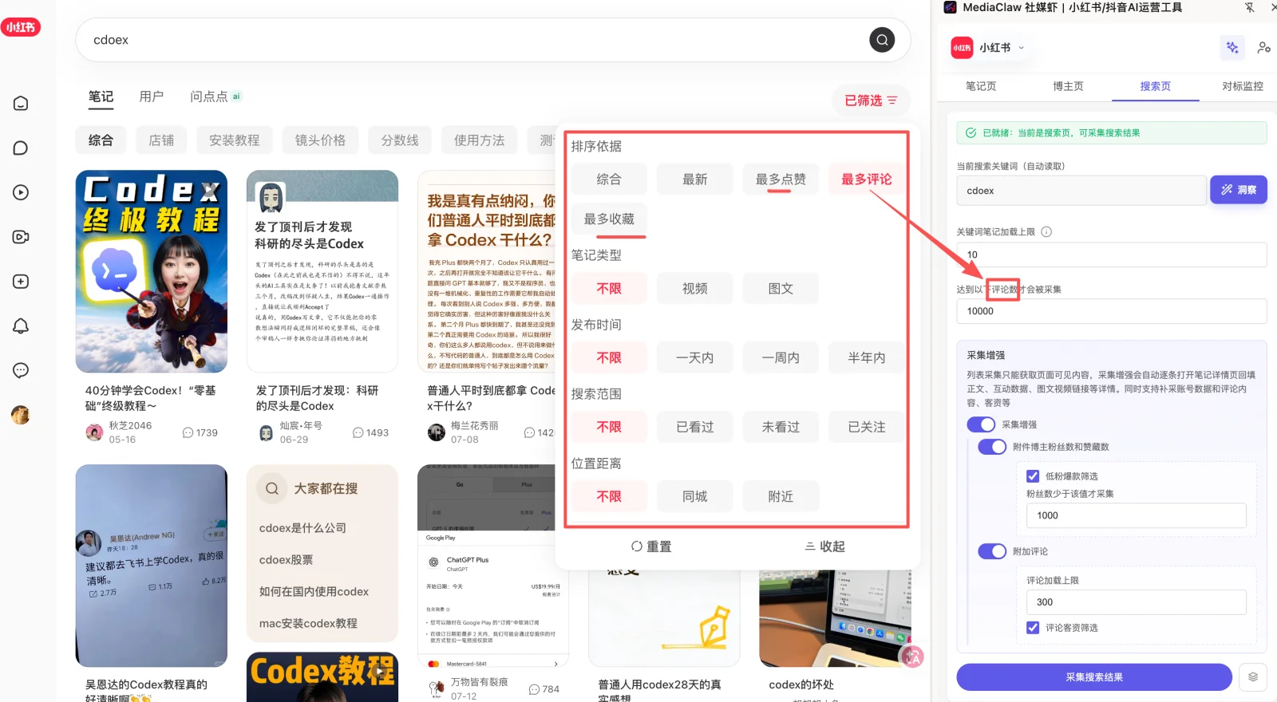Uncheck the 低粉爆款筛选 checkbox
This screenshot has height=702, width=1277.
tap(1033, 476)
